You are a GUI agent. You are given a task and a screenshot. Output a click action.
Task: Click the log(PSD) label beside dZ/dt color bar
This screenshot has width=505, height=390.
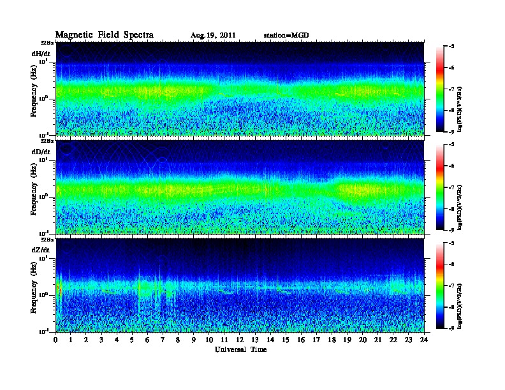460,307
